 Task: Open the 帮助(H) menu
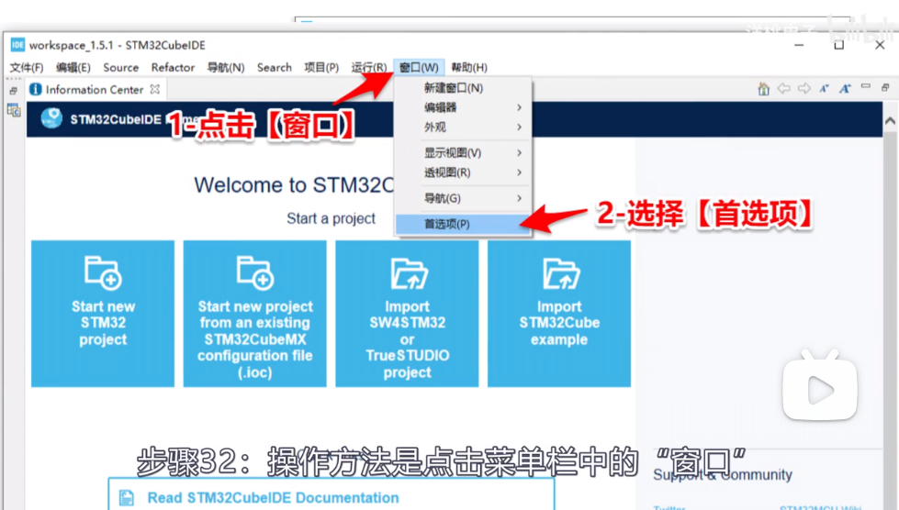click(x=469, y=68)
